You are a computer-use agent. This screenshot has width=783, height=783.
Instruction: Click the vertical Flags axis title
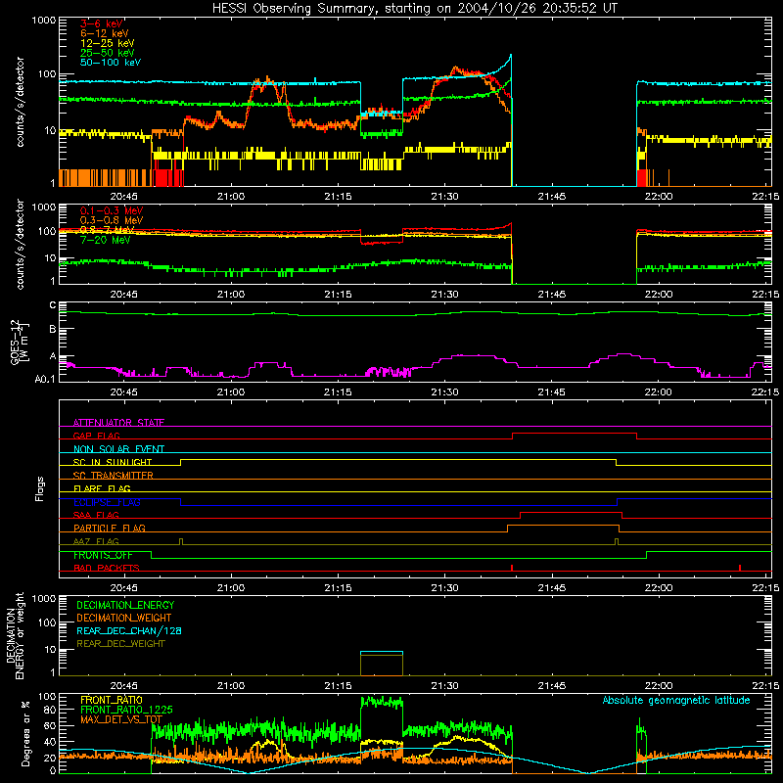point(40,488)
